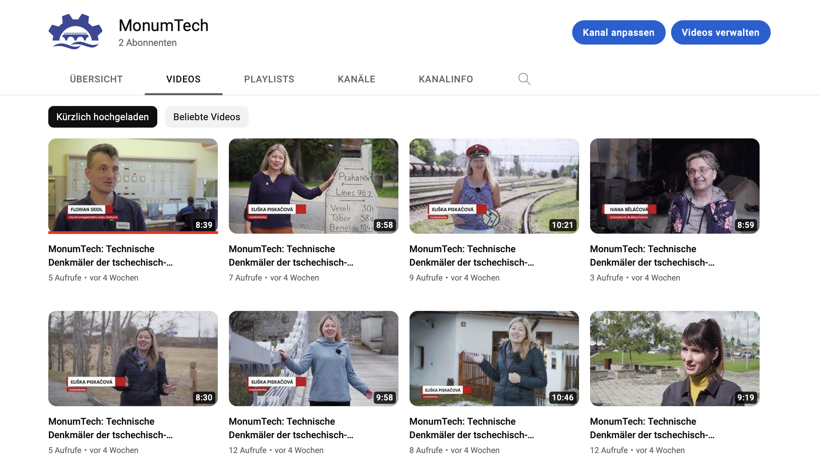Play the 8:58 milestone sign video thumbnail

tap(313, 185)
